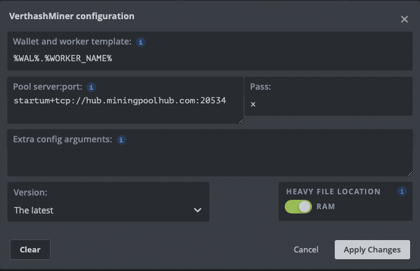This screenshot has height=271, width=420.
Task: Select 'The latest' version option text
Action: click(x=34, y=210)
